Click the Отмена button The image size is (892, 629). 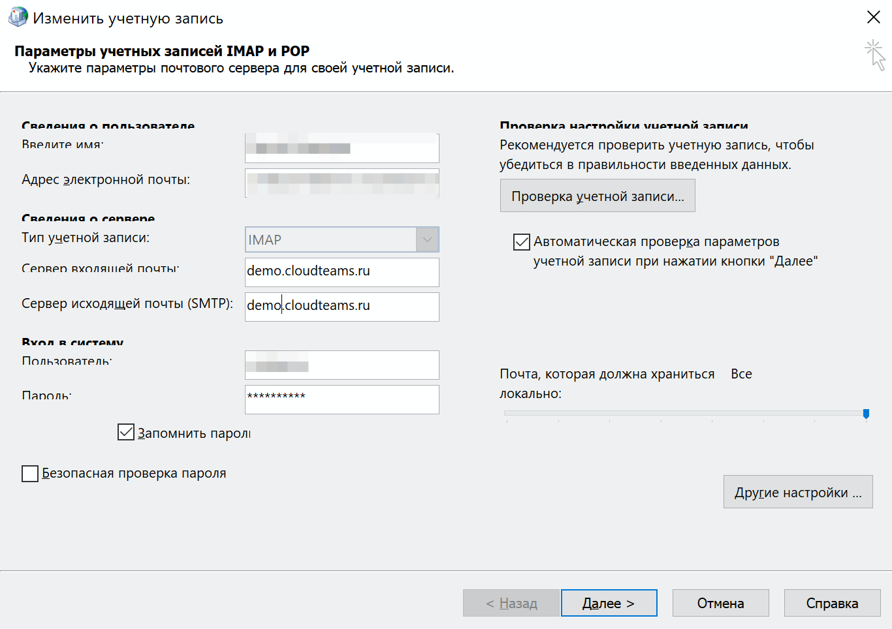(720, 603)
